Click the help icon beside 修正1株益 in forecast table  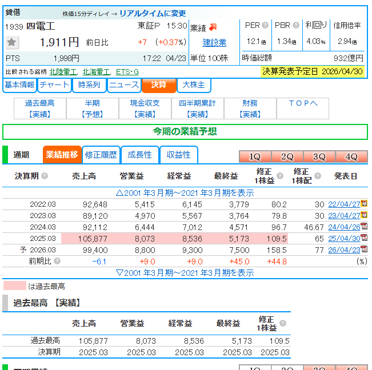(280, 176)
